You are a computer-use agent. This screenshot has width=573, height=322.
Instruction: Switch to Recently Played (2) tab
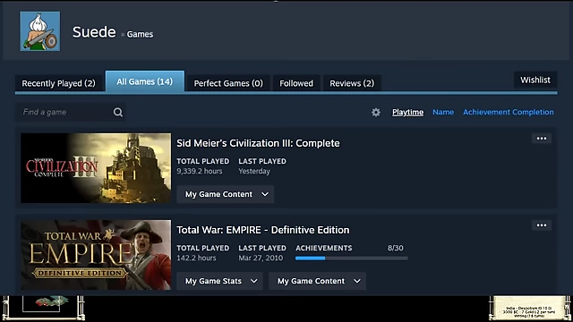click(x=58, y=83)
